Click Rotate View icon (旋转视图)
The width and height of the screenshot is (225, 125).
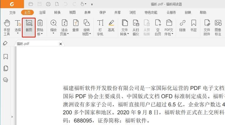pyautogui.click(x=86, y=23)
